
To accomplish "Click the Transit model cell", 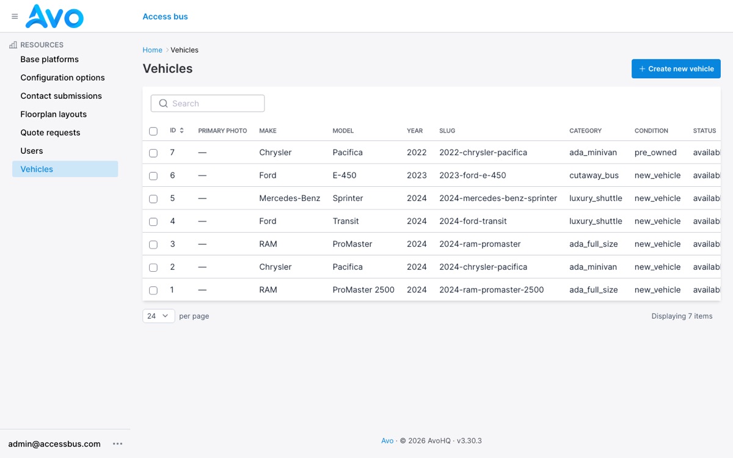I will click(x=346, y=221).
